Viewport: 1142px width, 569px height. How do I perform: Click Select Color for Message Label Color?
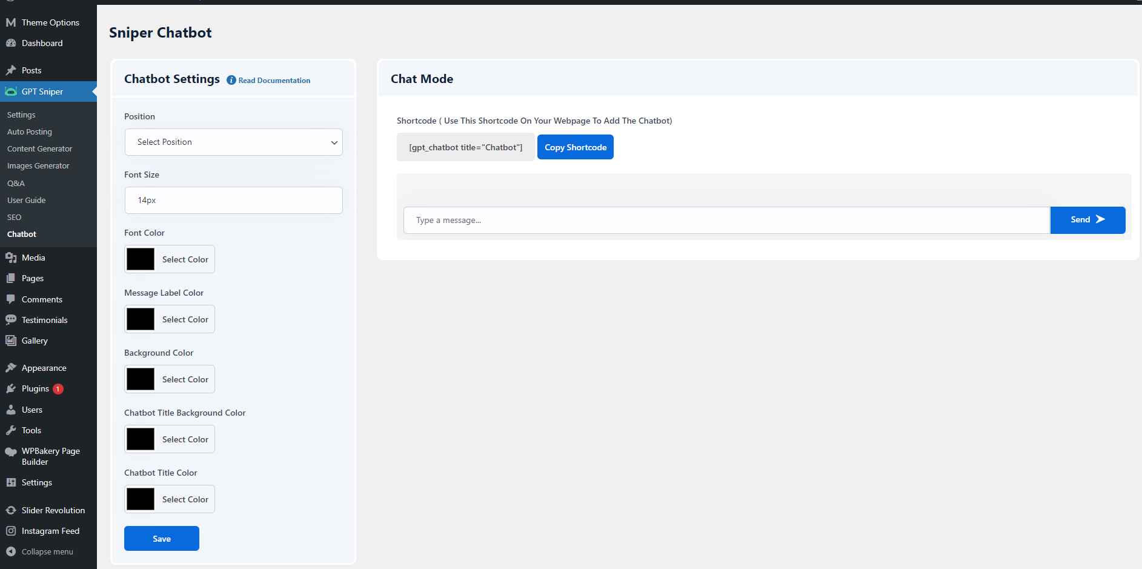click(185, 319)
